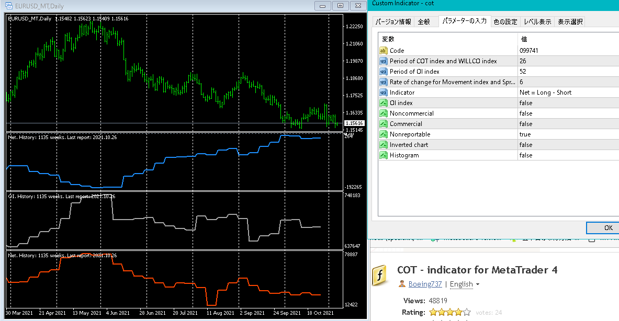Switch to the 全般 tab
Viewport: 619px width, 321px height.
click(x=424, y=21)
